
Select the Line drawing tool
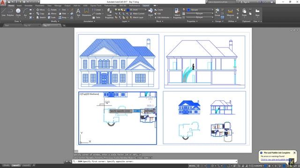tap(3, 12)
